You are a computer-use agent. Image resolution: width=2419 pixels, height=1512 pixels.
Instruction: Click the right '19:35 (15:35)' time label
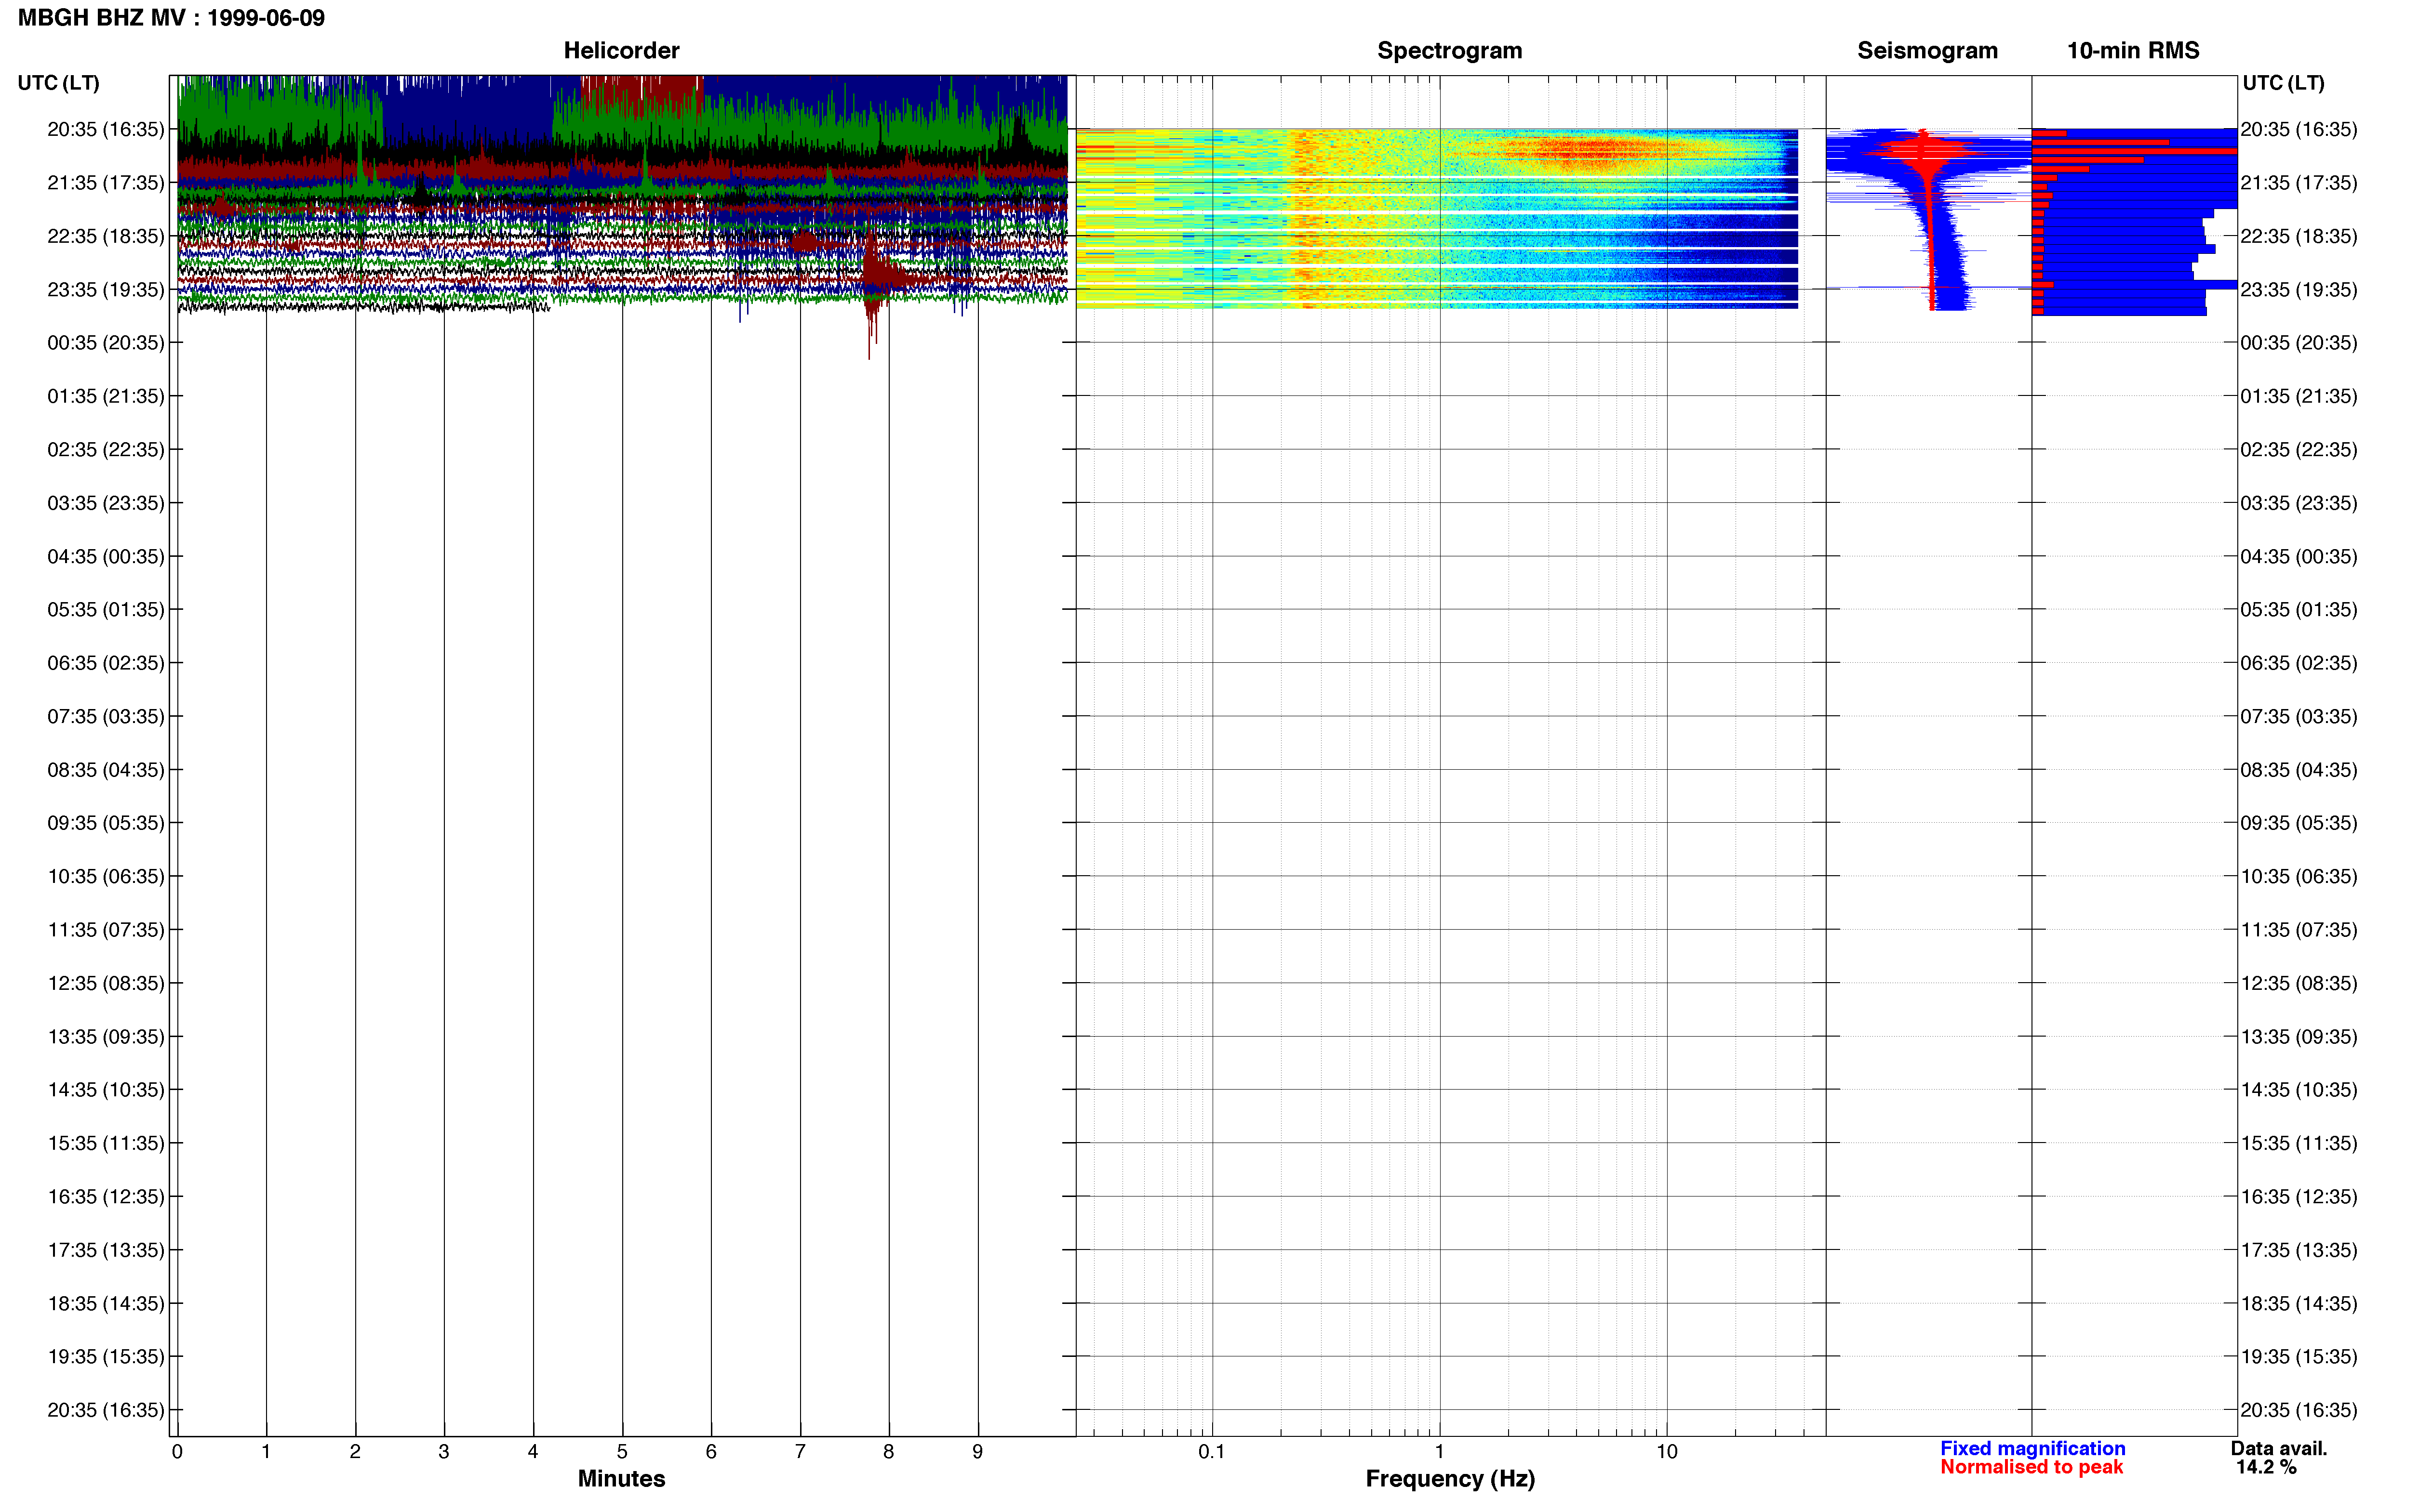(x=2299, y=1356)
